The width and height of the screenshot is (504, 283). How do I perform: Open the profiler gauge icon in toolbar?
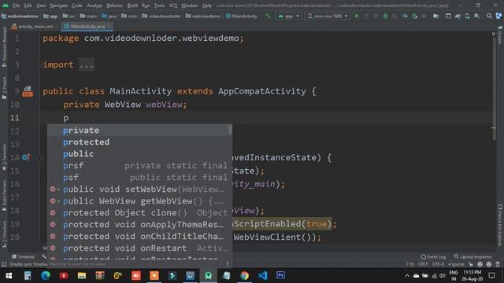coord(405,16)
